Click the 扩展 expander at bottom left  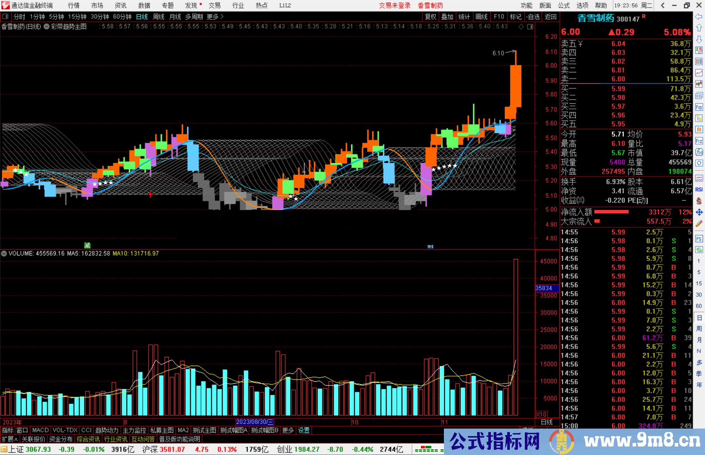click(10, 439)
